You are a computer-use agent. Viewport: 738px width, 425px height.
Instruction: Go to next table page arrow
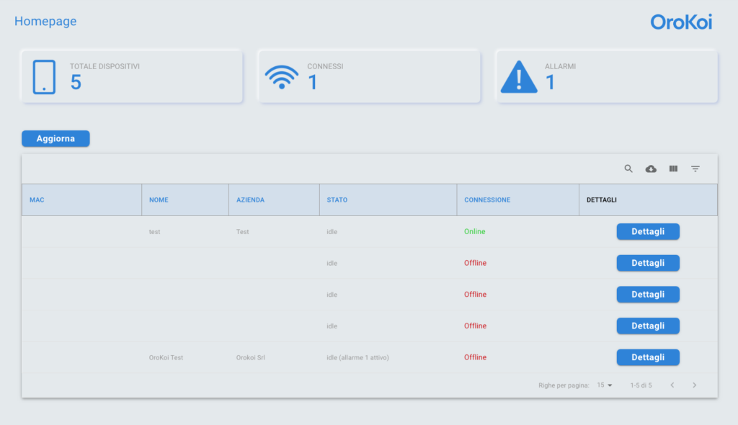tap(695, 385)
